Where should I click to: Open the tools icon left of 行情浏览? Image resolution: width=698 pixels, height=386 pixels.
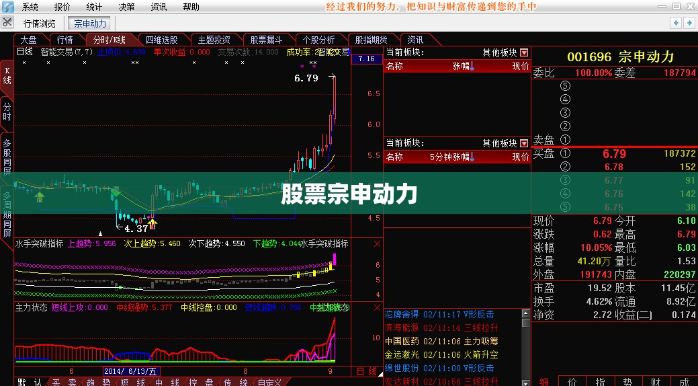pyautogui.click(x=8, y=23)
